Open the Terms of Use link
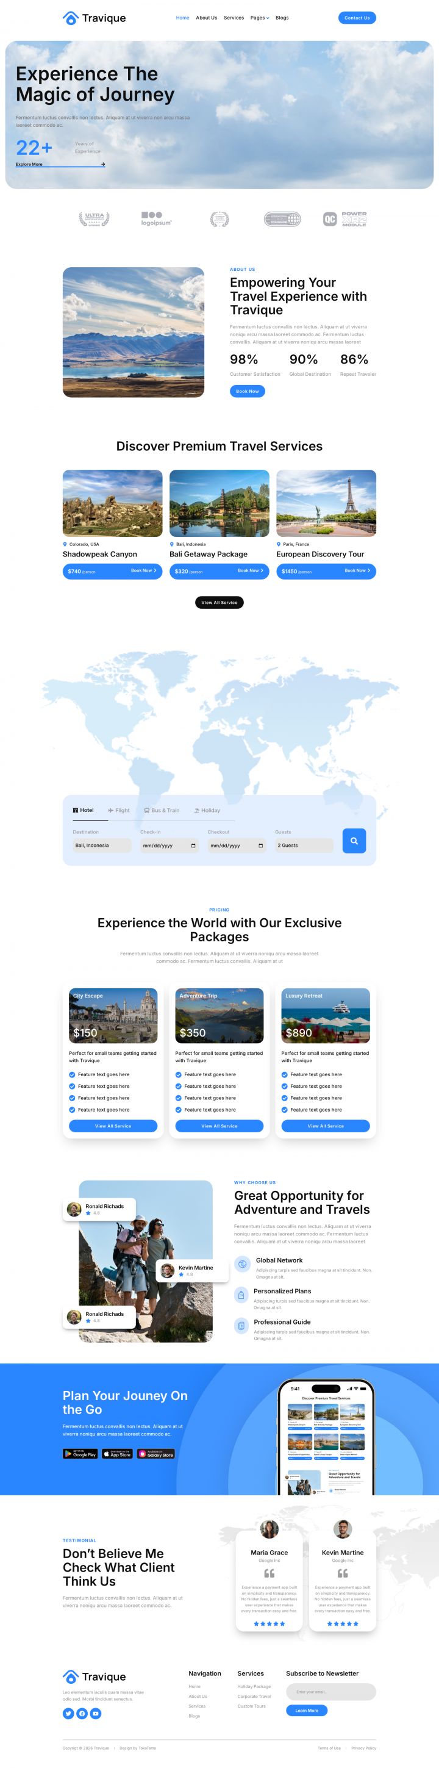439x1768 pixels. pos(329,1748)
